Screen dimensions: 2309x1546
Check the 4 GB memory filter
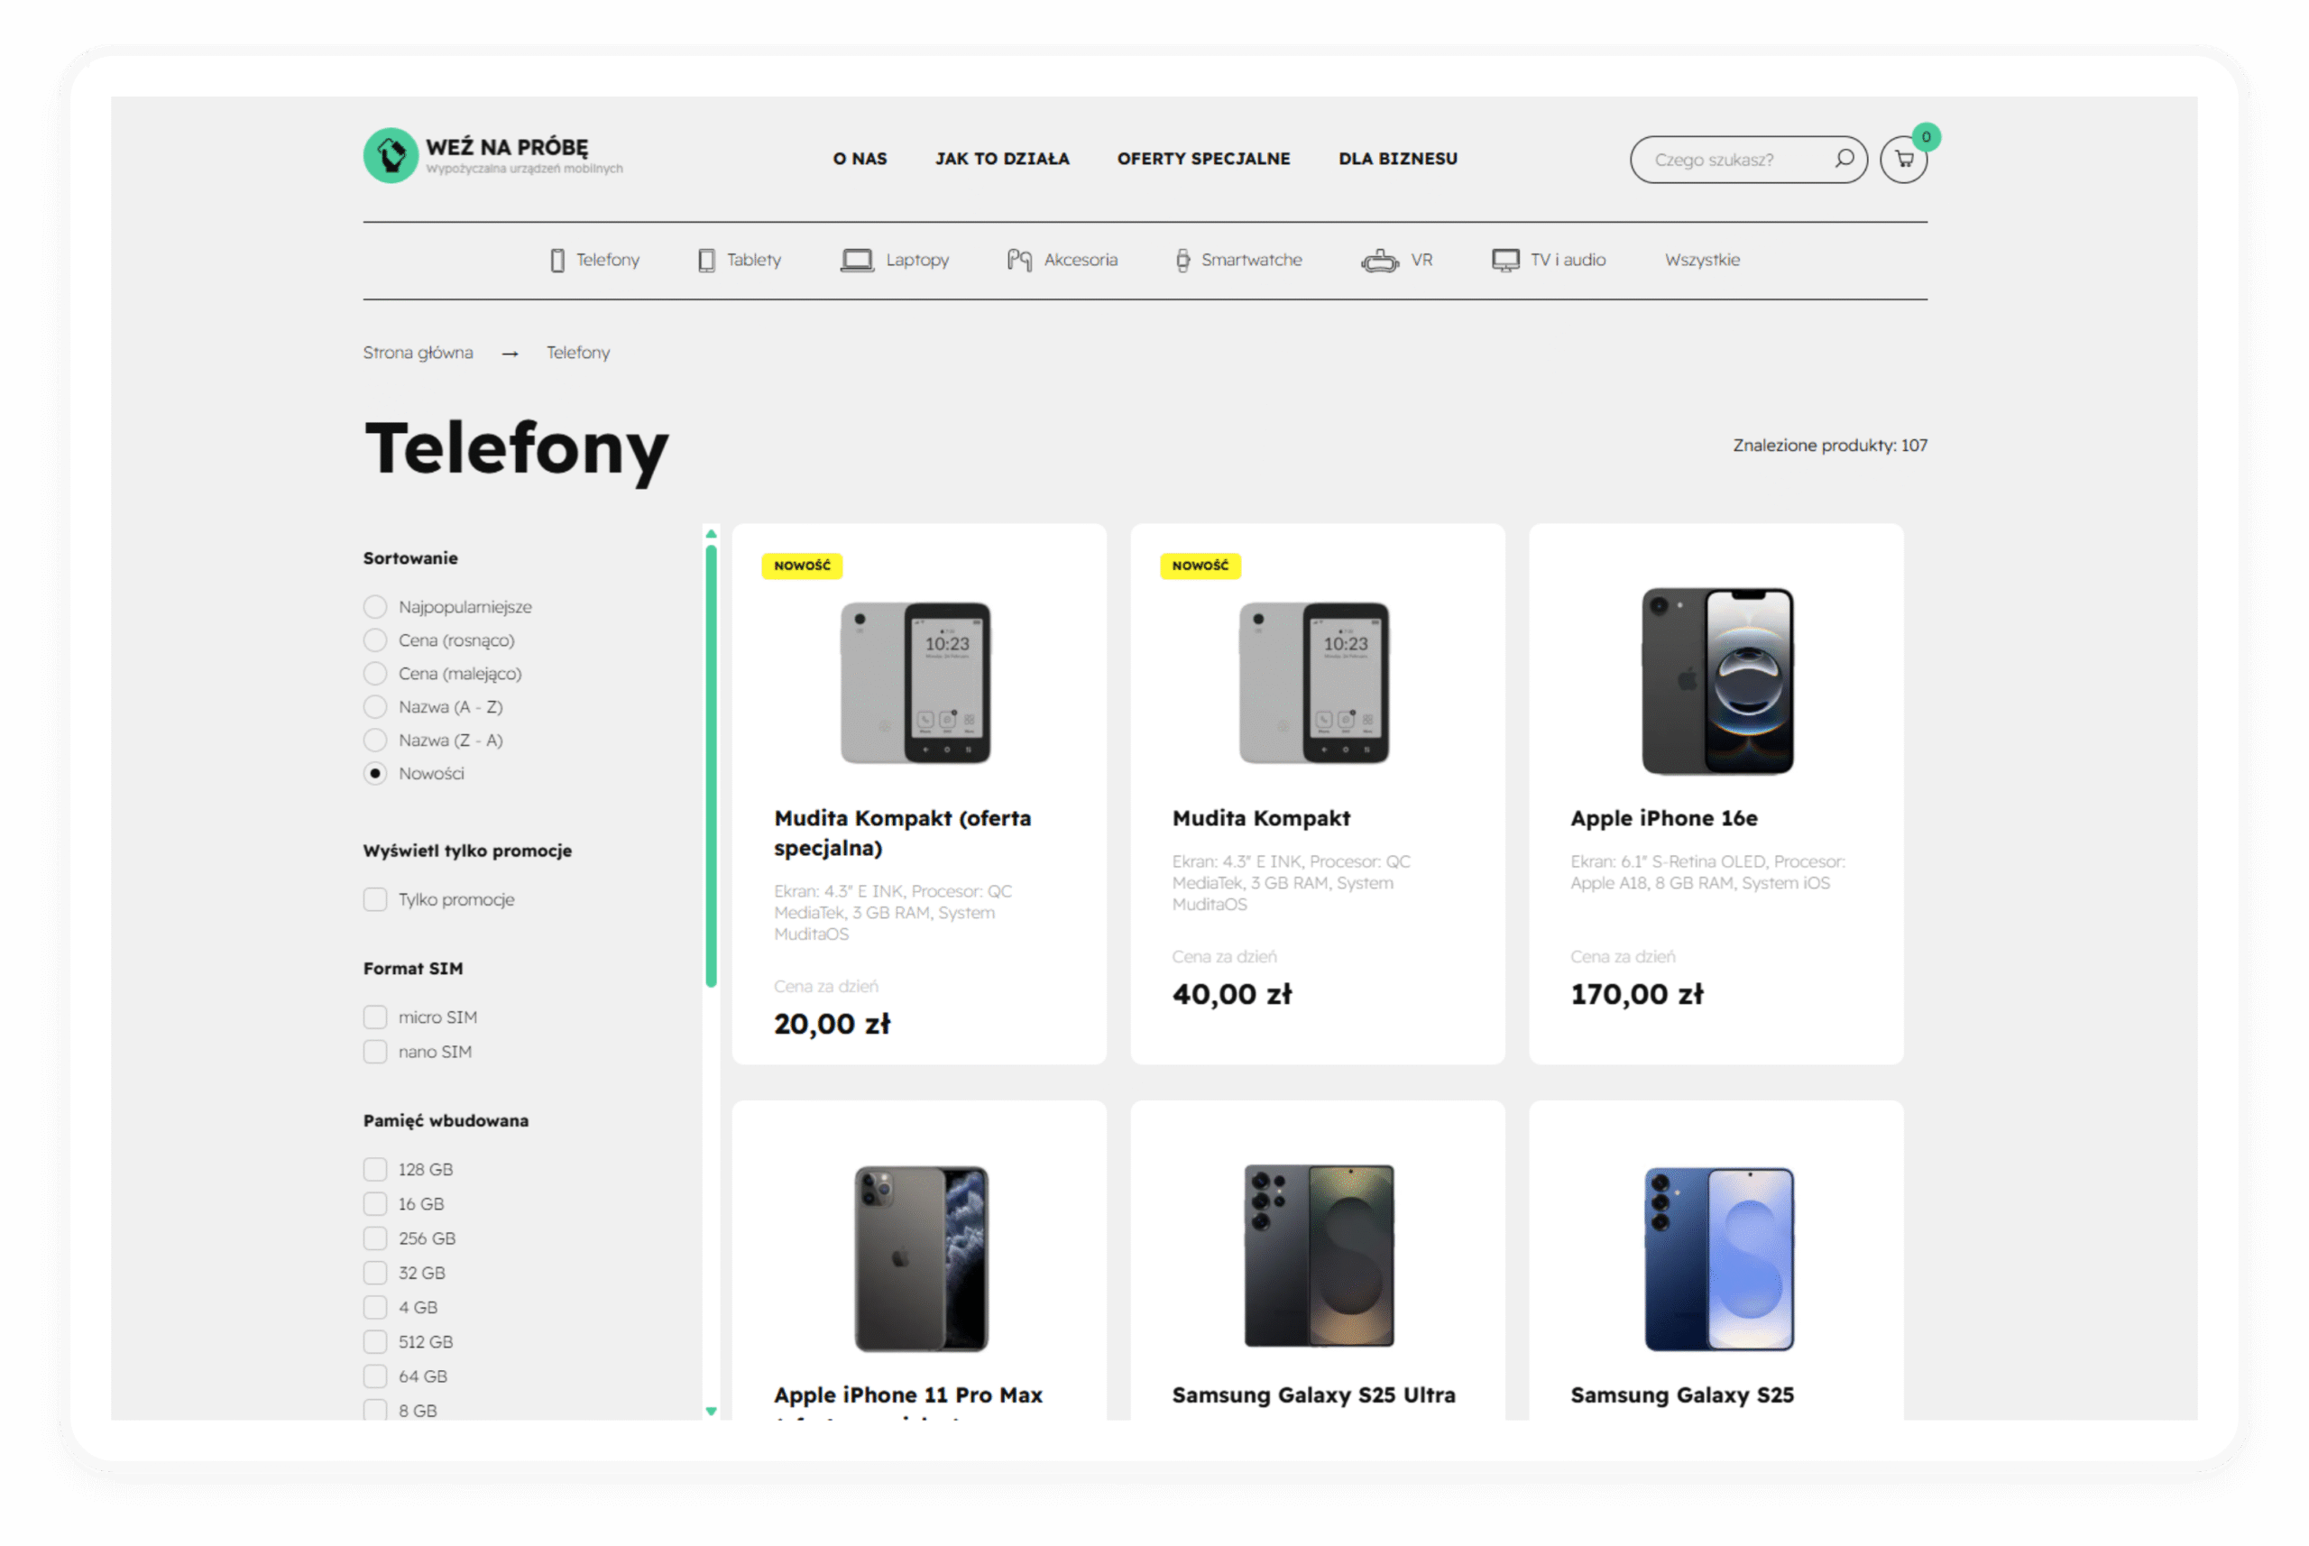(374, 1307)
